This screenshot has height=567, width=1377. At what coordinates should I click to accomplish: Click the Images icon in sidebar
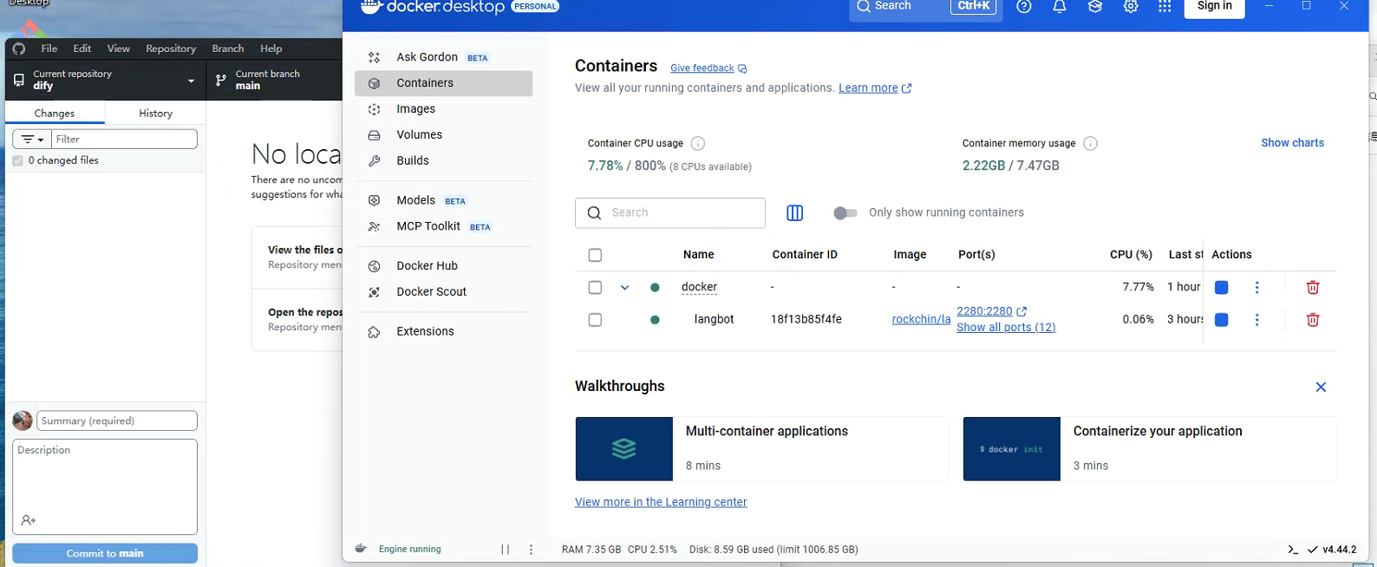pos(375,109)
